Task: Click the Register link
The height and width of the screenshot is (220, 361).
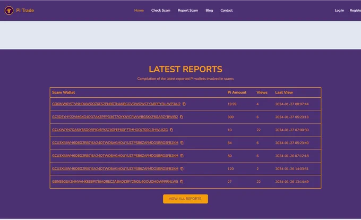Action: 355,11
